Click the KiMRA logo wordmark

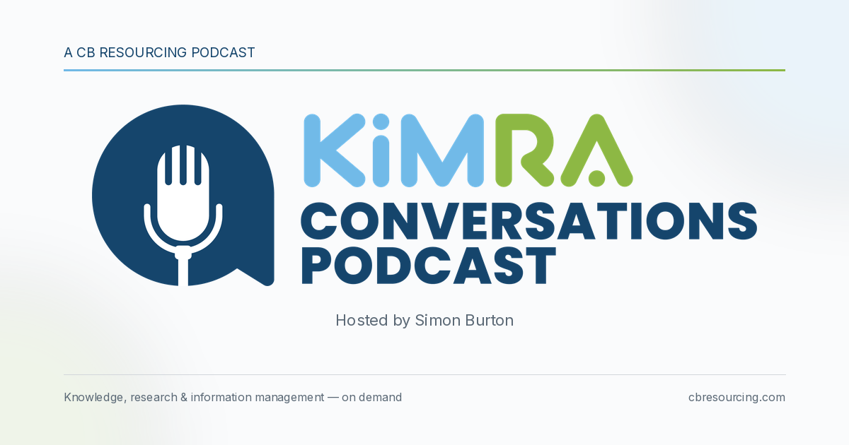pyautogui.click(x=468, y=150)
